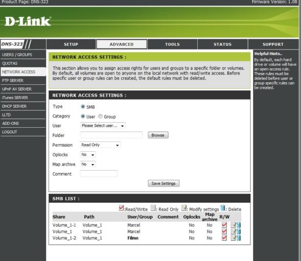Click the Volume_1-1 share name
This screenshot has height=261, width=301.
click(64, 225)
